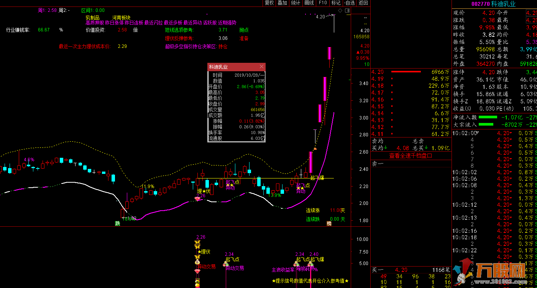Screen dimensions: 537x288
Task: Click the 连续涨 11.00天 label
Action: click(326, 210)
